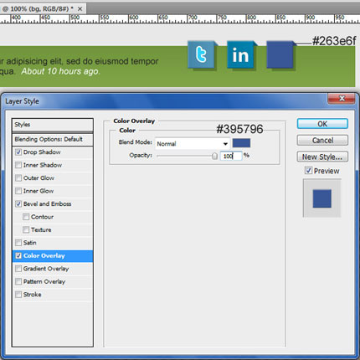Enable the Stroke checkbox
The height and width of the screenshot is (360, 360).
(x=18, y=295)
